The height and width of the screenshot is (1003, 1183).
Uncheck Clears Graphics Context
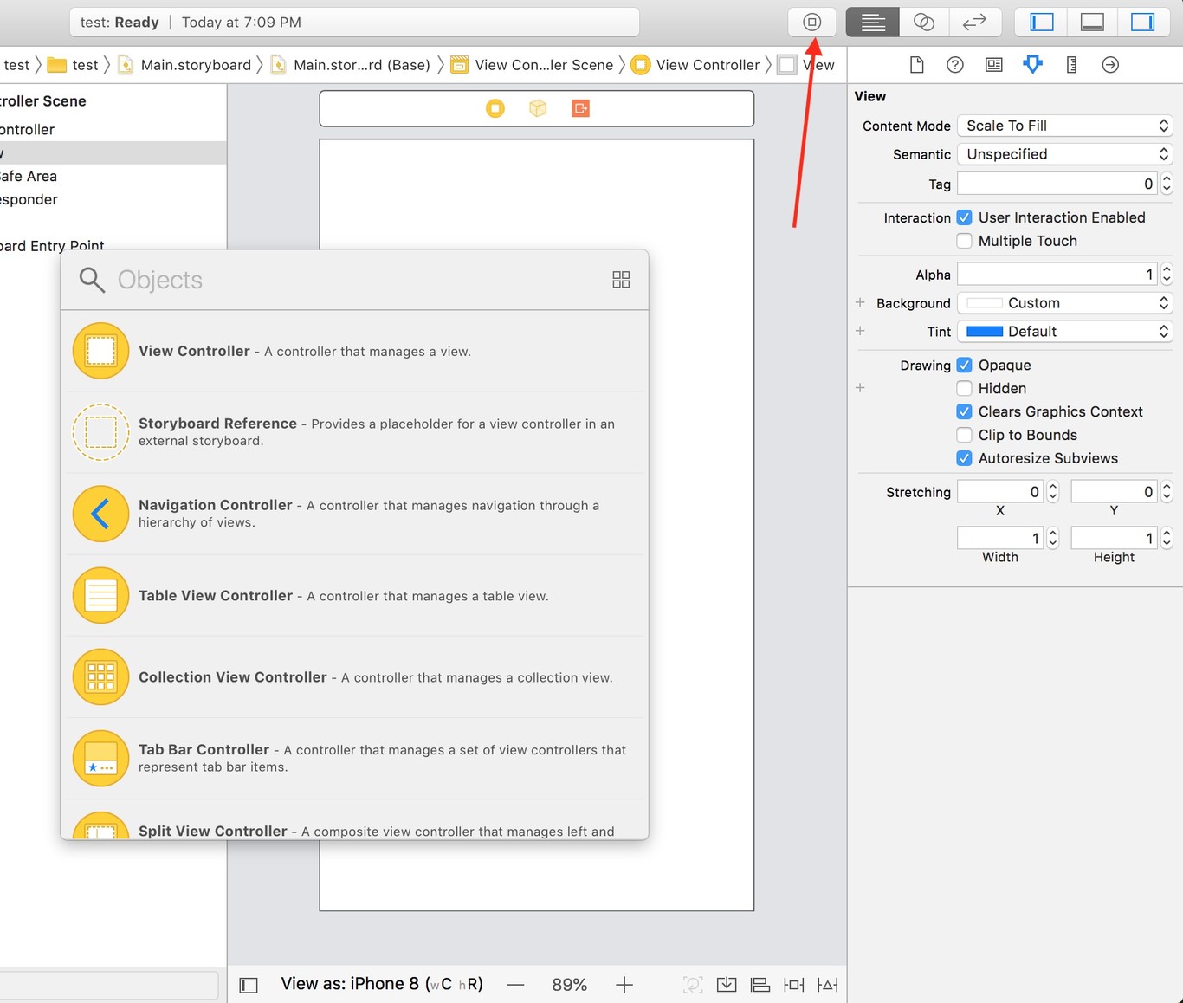pos(964,411)
